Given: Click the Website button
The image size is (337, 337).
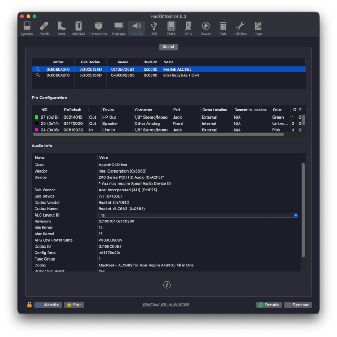Looking at the screenshot, I should (48, 305).
